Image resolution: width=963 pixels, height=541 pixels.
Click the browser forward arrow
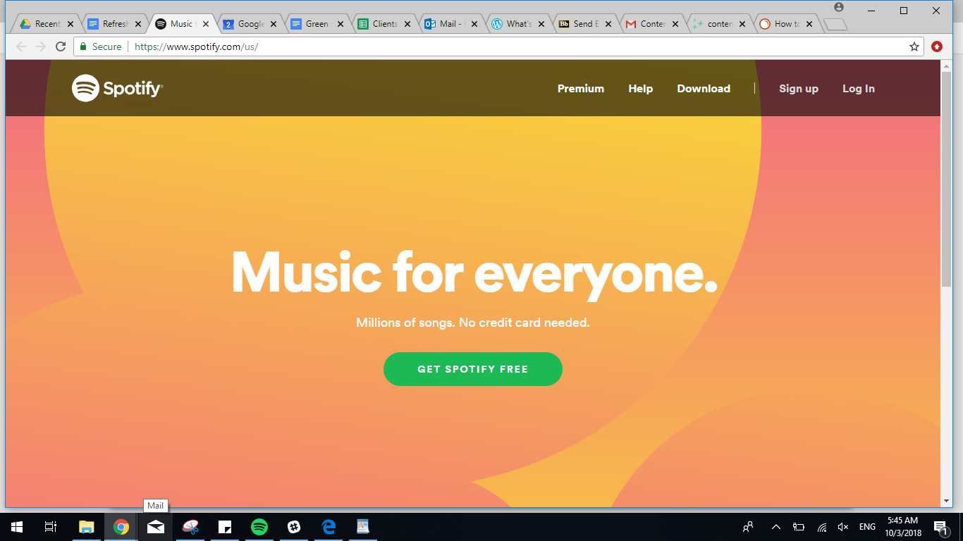click(x=41, y=46)
